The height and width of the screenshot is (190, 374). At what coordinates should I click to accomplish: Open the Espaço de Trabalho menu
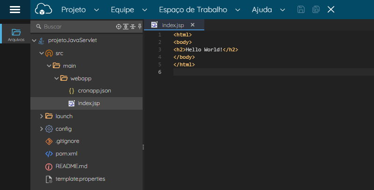(193, 10)
